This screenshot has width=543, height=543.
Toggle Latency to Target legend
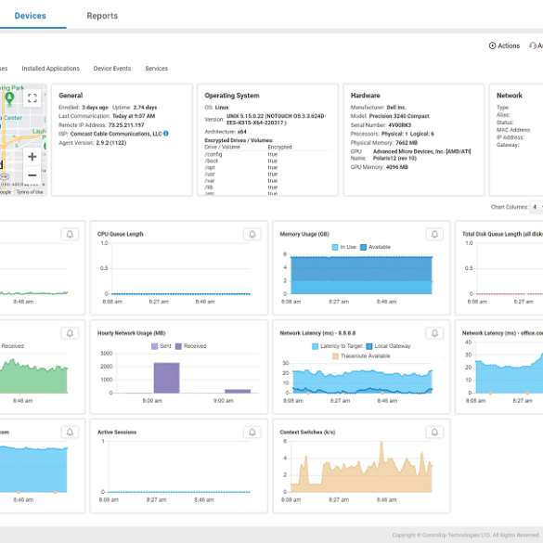tap(337, 346)
